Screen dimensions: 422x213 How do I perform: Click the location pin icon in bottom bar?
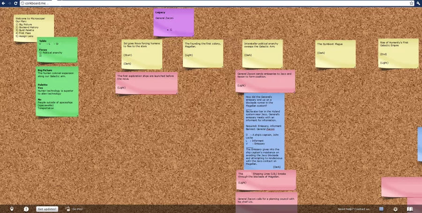point(12,209)
